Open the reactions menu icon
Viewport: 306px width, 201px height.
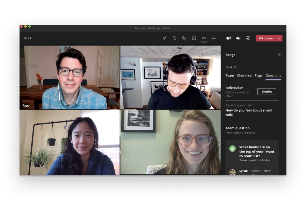coord(184,38)
